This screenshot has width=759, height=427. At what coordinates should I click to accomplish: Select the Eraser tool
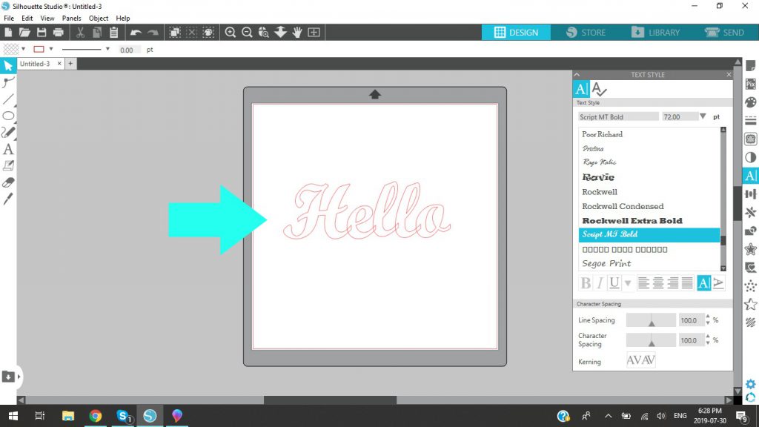[8, 182]
